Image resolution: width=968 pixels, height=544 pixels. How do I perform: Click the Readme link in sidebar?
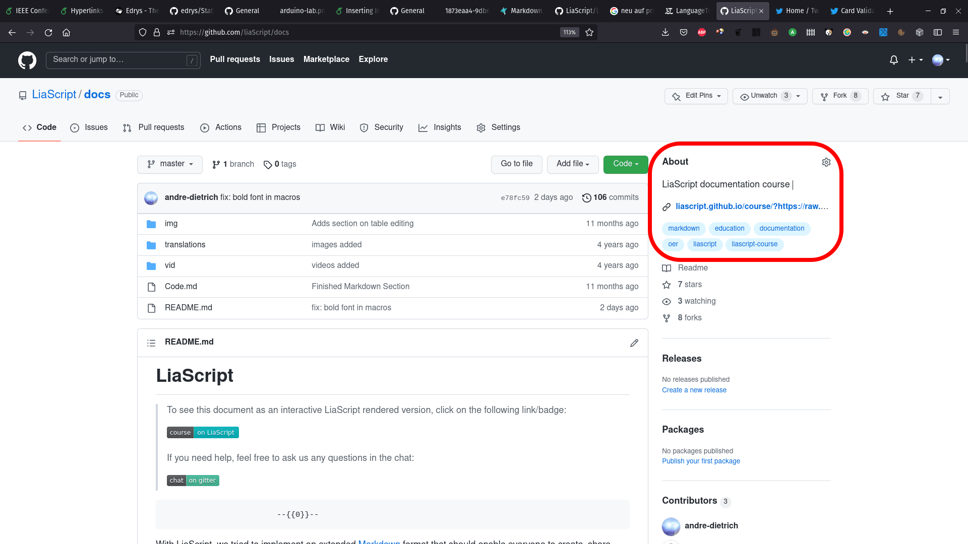tap(692, 267)
